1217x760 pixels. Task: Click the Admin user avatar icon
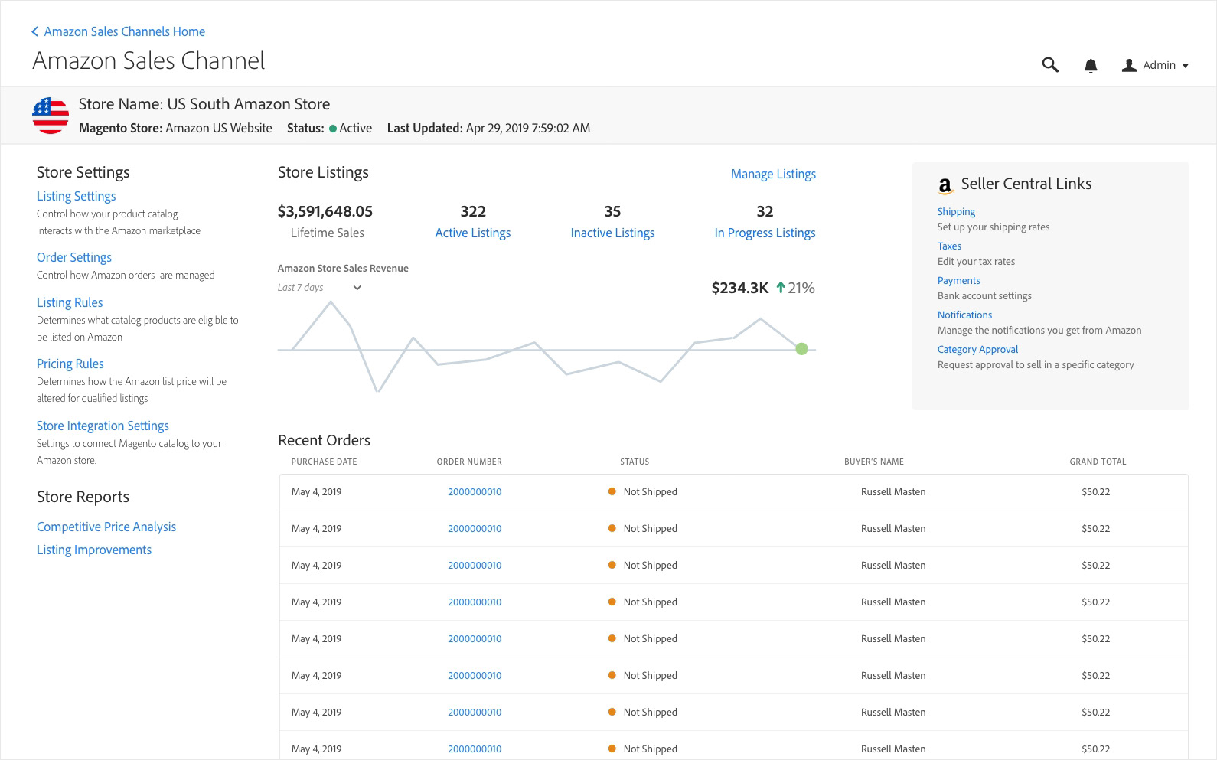[x=1129, y=66]
